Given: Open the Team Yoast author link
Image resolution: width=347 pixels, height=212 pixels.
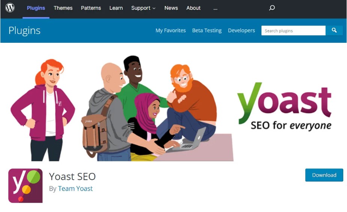Looking at the screenshot, I should [75, 188].
